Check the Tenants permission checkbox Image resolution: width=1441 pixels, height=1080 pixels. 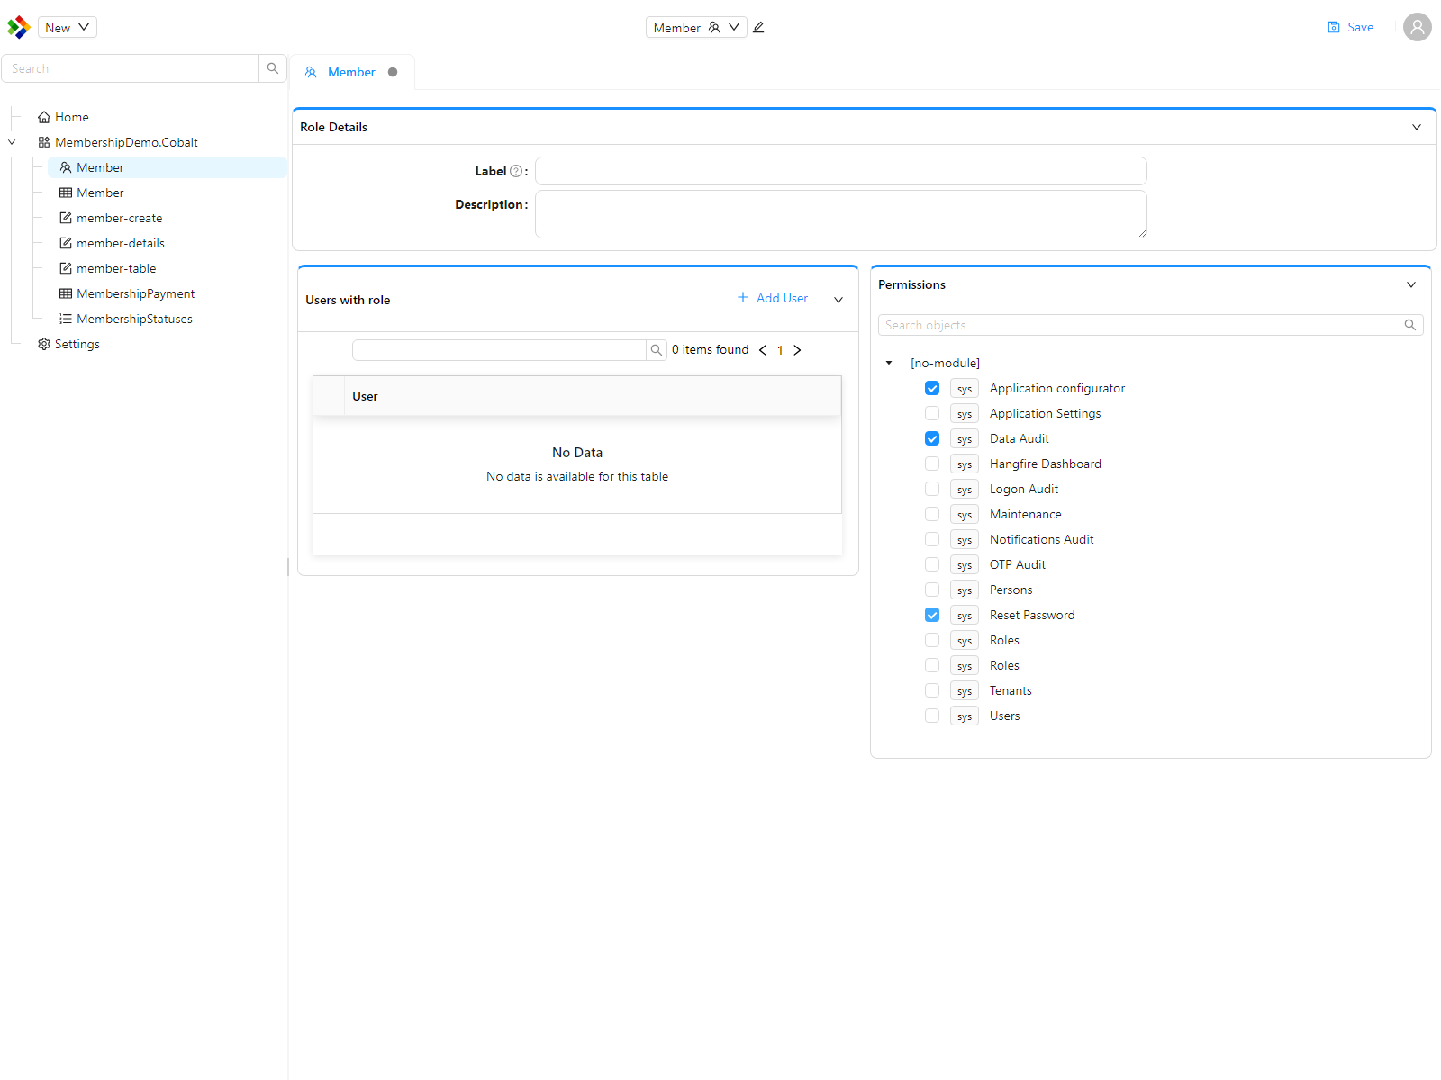pyautogui.click(x=932, y=690)
